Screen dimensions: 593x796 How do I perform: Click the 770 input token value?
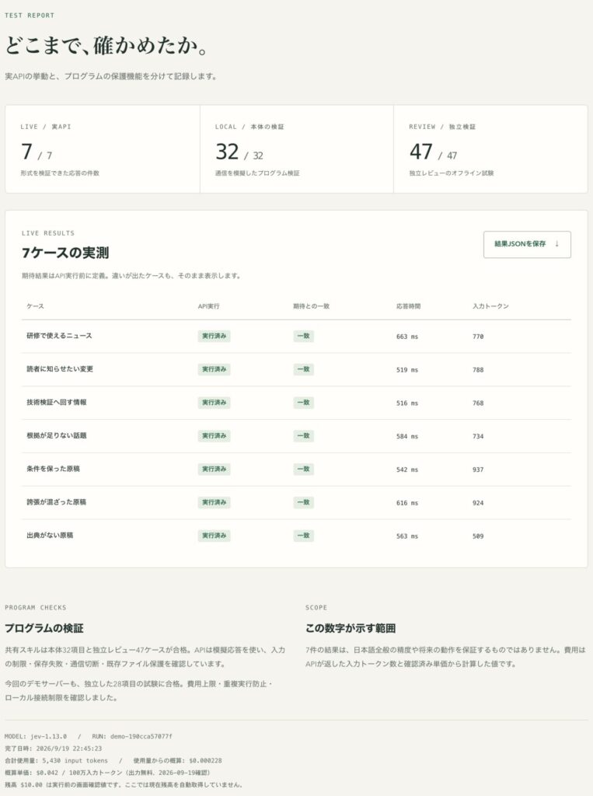478,337
